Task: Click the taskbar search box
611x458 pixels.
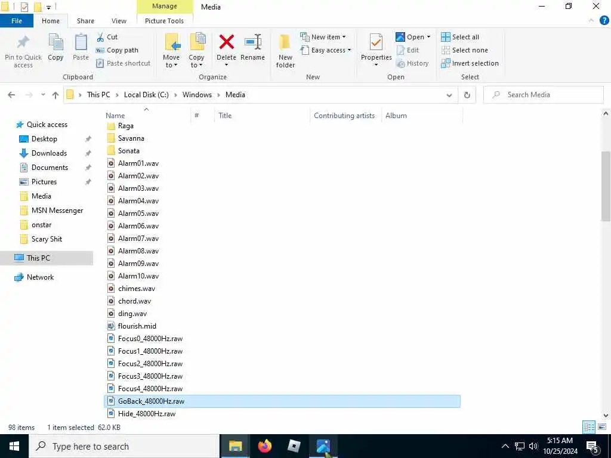Action: 124,446
